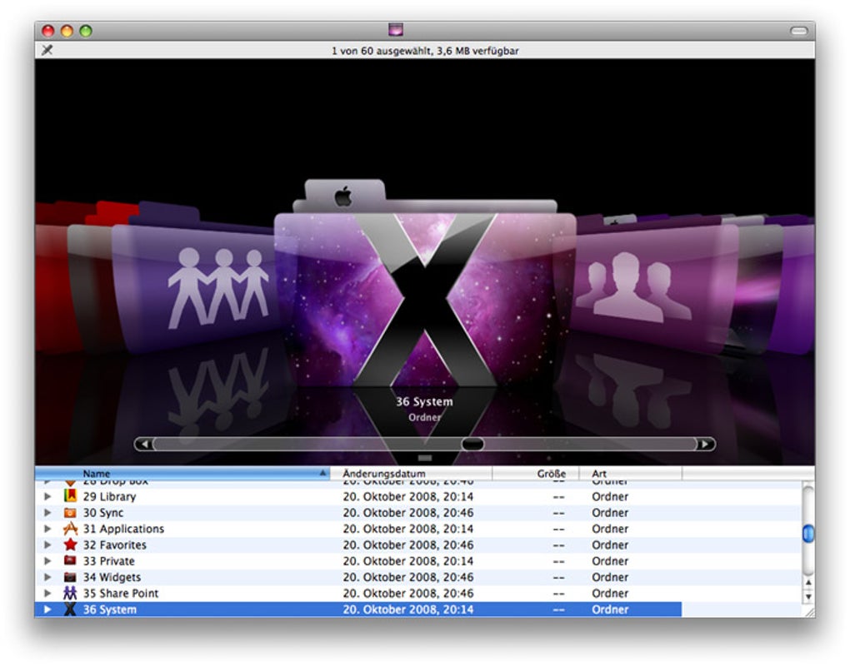Expand the 32 Favorites folder
850x666 pixels.
(x=47, y=544)
